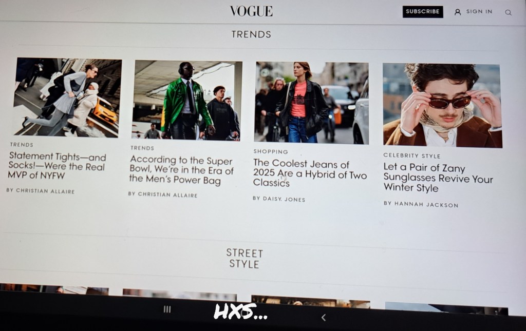Image resolution: width=526 pixels, height=331 pixels.
Task: Select the woman in jeans photo
Action: point(311,103)
